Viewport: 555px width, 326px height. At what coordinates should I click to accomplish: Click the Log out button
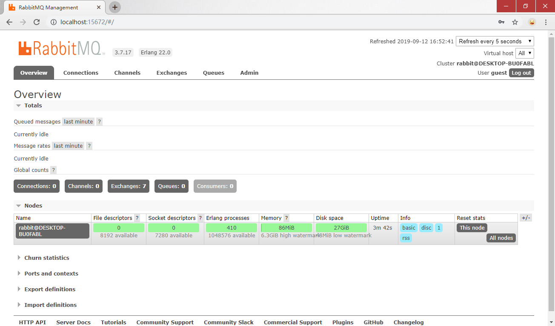tap(521, 73)
